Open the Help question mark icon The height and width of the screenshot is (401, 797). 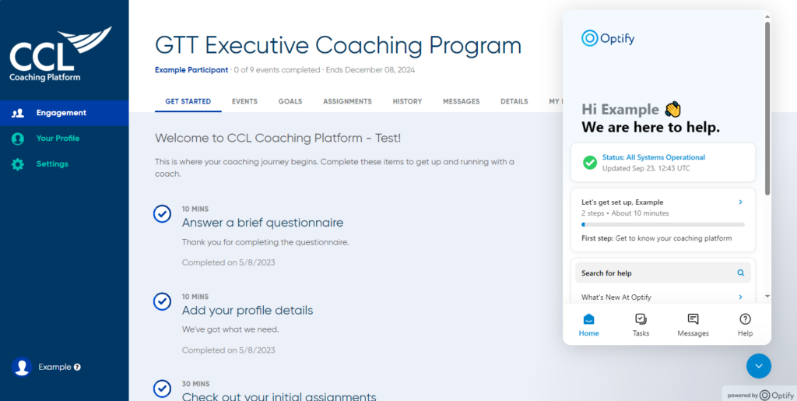(x=745, y=319)
